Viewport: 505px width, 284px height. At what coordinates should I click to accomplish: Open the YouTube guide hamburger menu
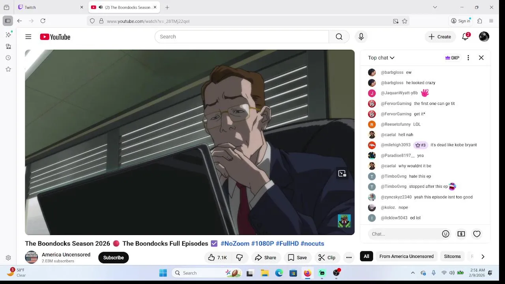point(28,37)
